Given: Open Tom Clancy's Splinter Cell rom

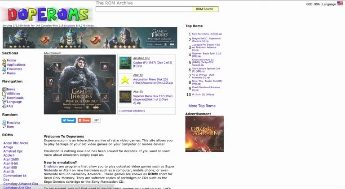Looking at the screenshot, I should [x=206, y=70].
